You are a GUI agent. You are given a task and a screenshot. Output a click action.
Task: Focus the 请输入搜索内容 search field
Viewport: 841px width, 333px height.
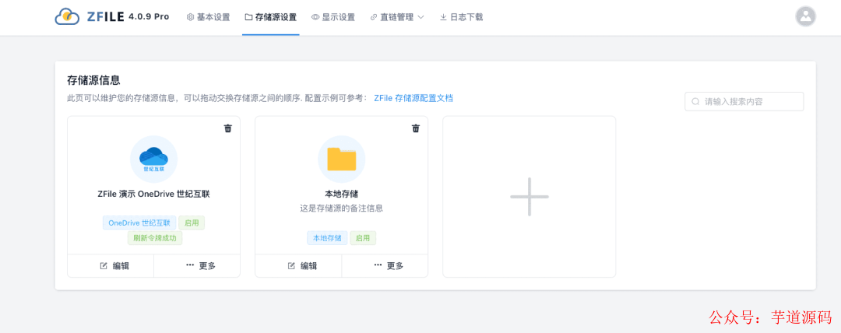coord(744,101)
